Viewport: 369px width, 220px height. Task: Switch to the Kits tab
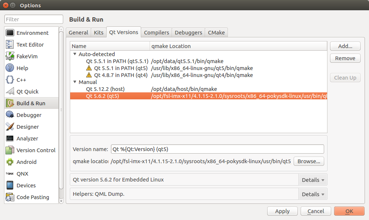pyautogui.click(x=98, y=33)
